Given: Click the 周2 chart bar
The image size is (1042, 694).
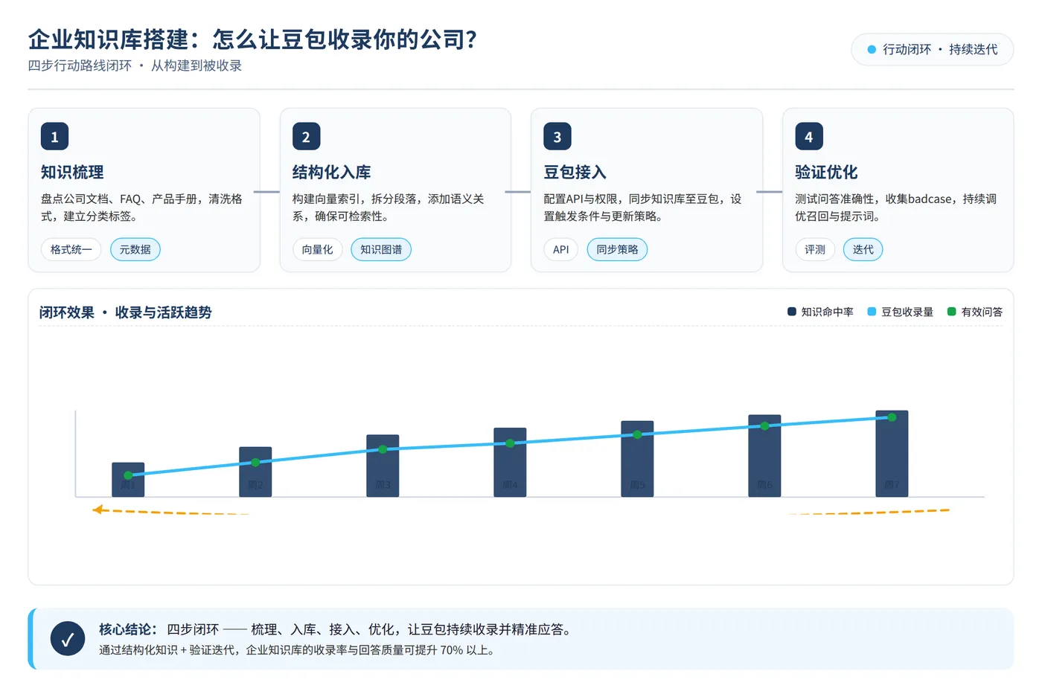Looking at the screenshot, I should point(255,472).
